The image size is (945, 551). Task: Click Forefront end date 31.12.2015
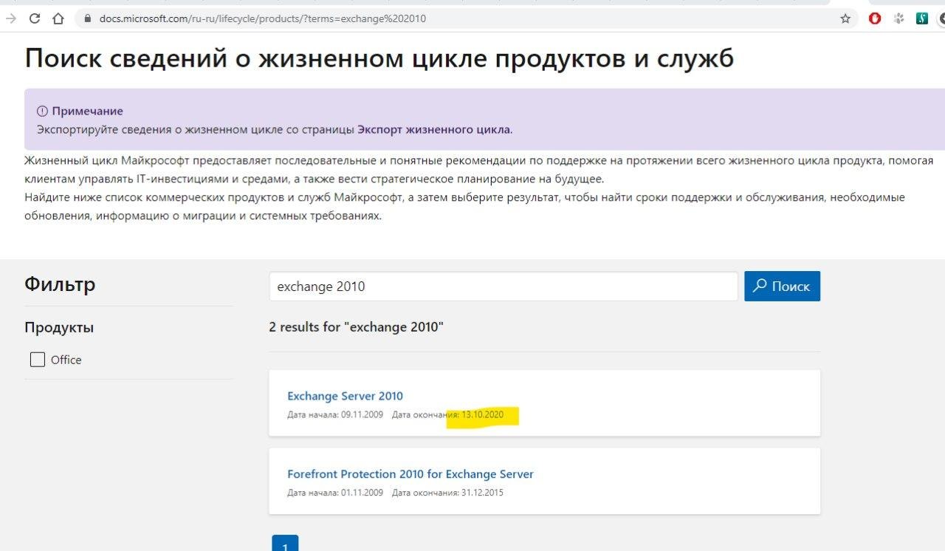coord(483,493)
